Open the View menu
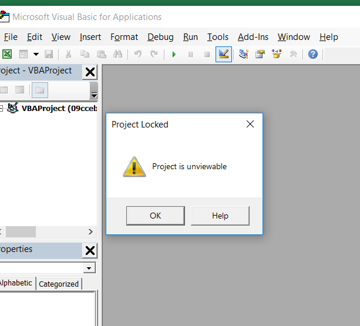Screen dimensions: 360x326 pyautogui.click(x=61, y=37)
